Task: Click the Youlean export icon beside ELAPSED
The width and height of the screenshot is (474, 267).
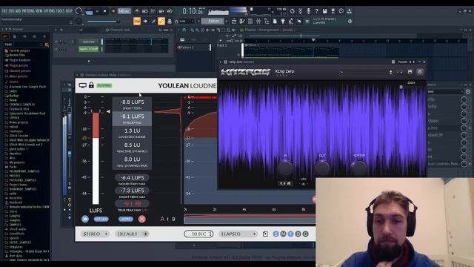Action: point(265,234)
